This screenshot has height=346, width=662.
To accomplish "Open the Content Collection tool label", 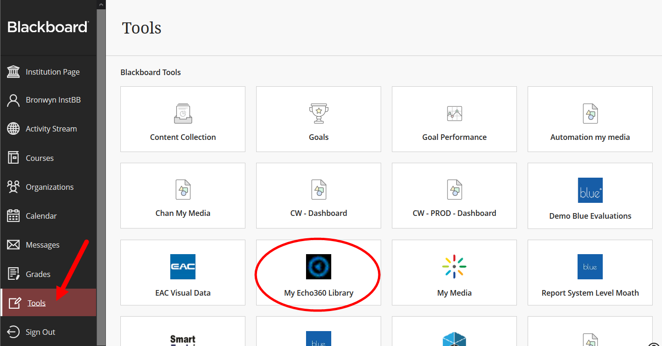I will coord(183,137).
